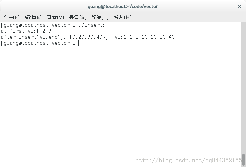Open the 搜索(S) menu

click(x=78, y=17)
